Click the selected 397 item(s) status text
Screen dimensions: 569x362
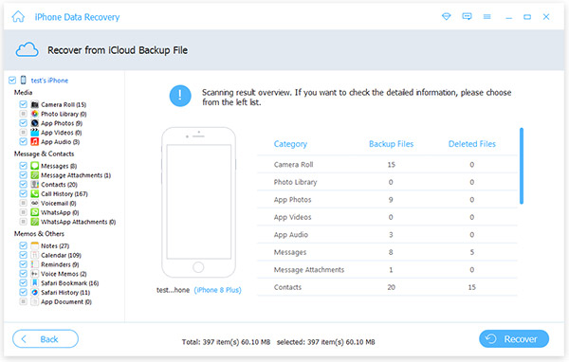(326, 342)
